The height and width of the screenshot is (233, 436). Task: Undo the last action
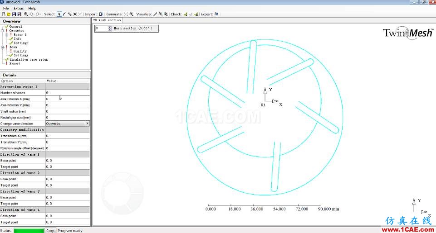coord(31,14)
